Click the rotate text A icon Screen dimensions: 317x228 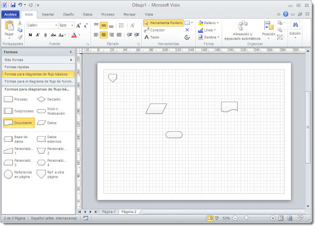(132, 25)
